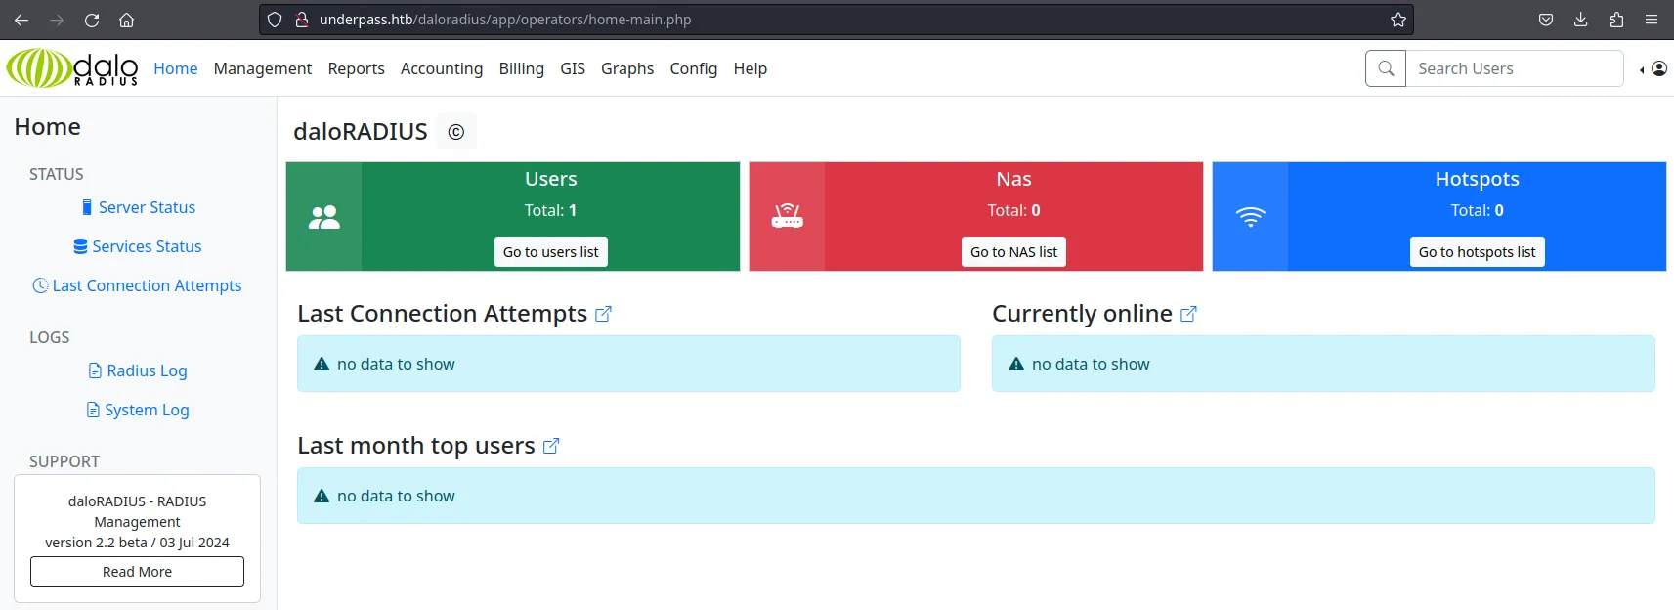Go to the browser home icon
This screenshot has width=1674, height=610.
tap(127, 20)
